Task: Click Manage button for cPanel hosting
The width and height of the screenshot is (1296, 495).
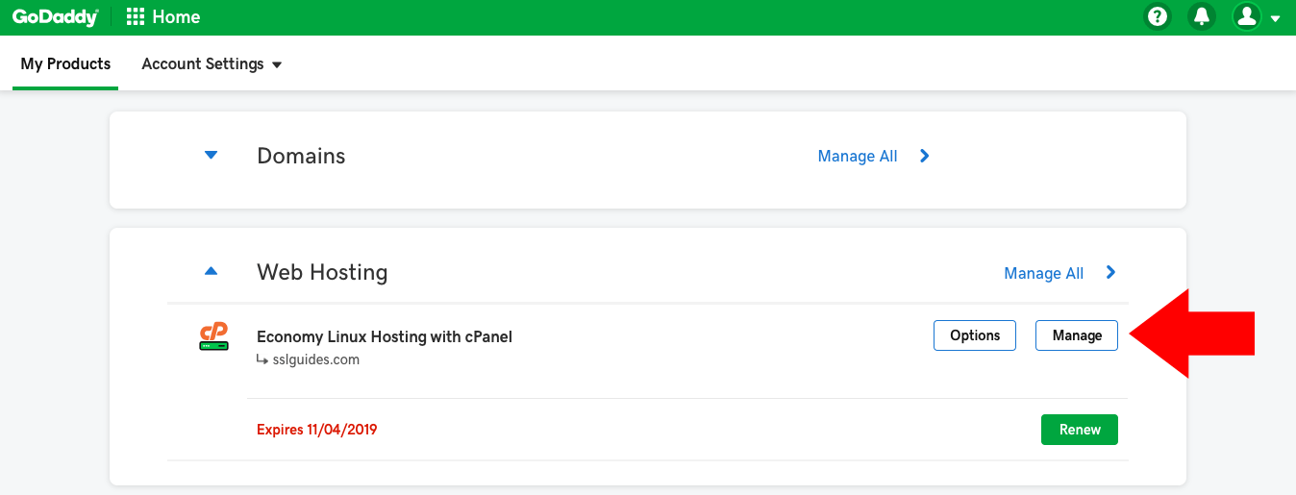Action: 1077,335
